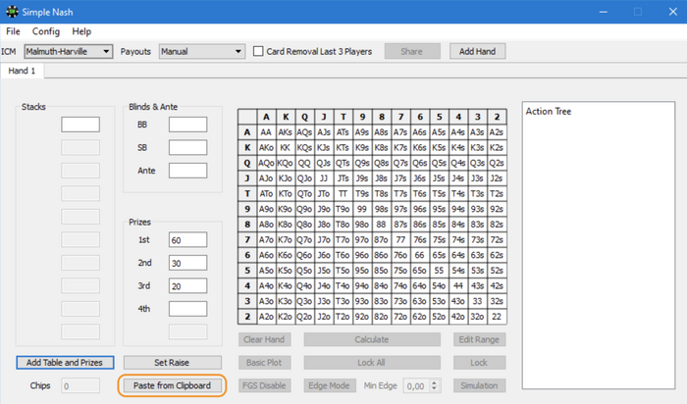
Task: Increase Min Edge with up arrow
Action: [434, 382]
